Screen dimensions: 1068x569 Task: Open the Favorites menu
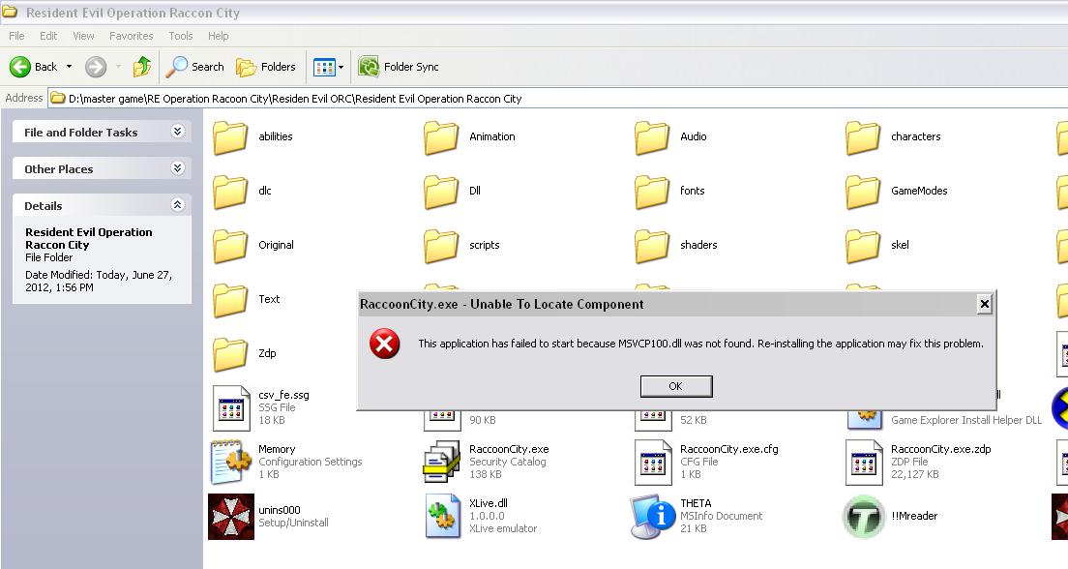[131, 36]
